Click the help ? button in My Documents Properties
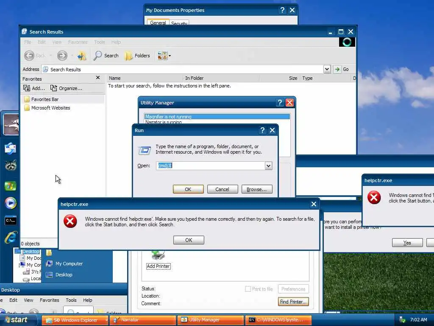The height and width of the screenshot is (326, 434). coord(282,10)
